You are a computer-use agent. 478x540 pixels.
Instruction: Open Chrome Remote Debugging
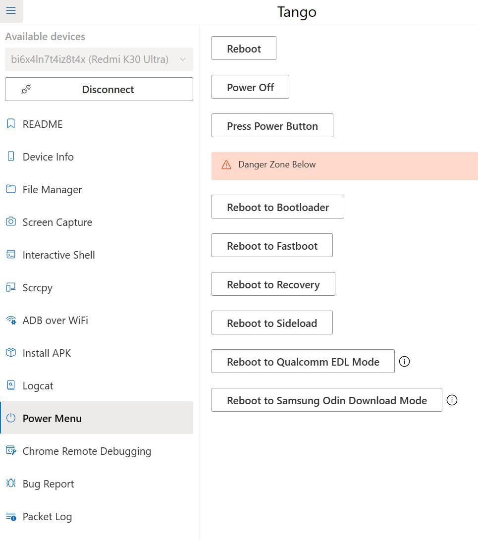click(87, 451)
